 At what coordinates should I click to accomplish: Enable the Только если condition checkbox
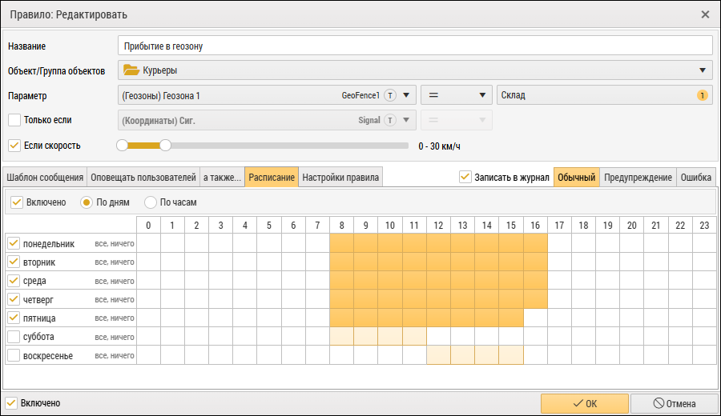[14, 120]
